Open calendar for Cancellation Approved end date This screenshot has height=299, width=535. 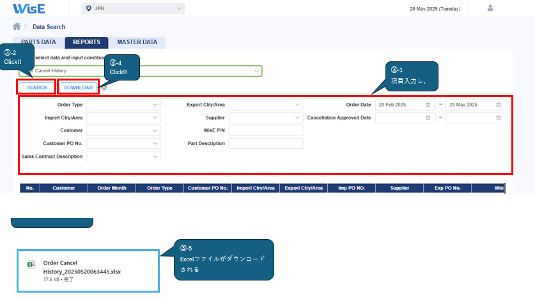coord(499,118)
